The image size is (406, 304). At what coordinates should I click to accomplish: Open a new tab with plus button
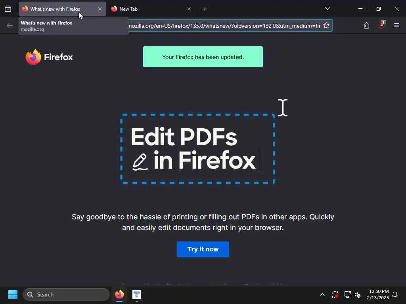(204, 9)
